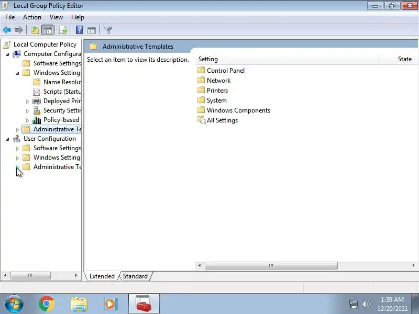Collapse the User Configuration node
Viewport: 419px width, 314px height.
click(x=7, y=139)
